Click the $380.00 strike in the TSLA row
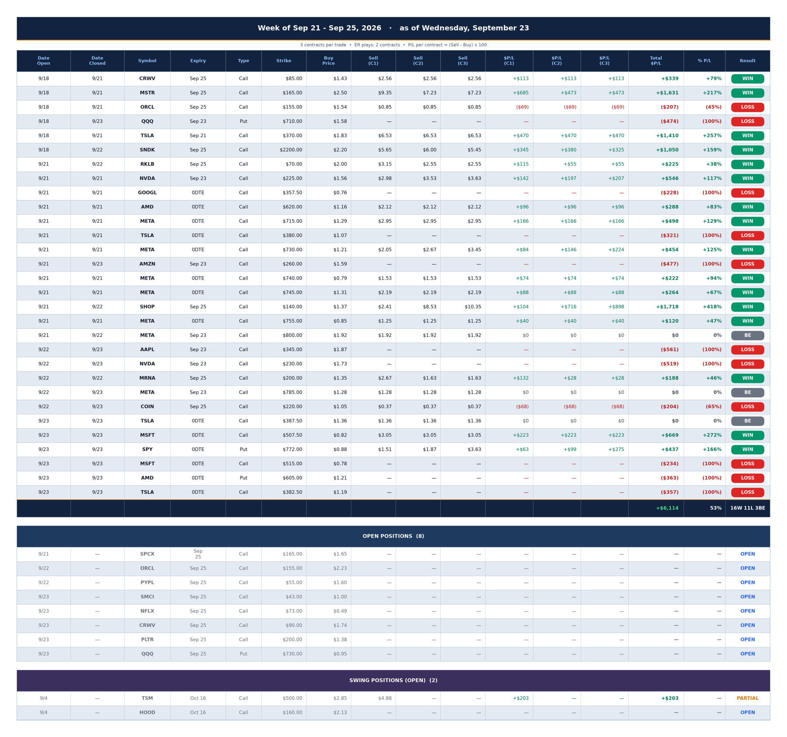 293,235
